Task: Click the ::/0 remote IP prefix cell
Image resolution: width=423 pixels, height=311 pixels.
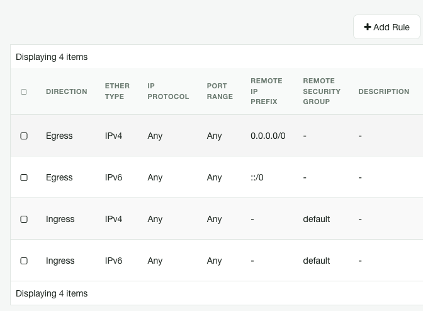Action: point(257,177)
